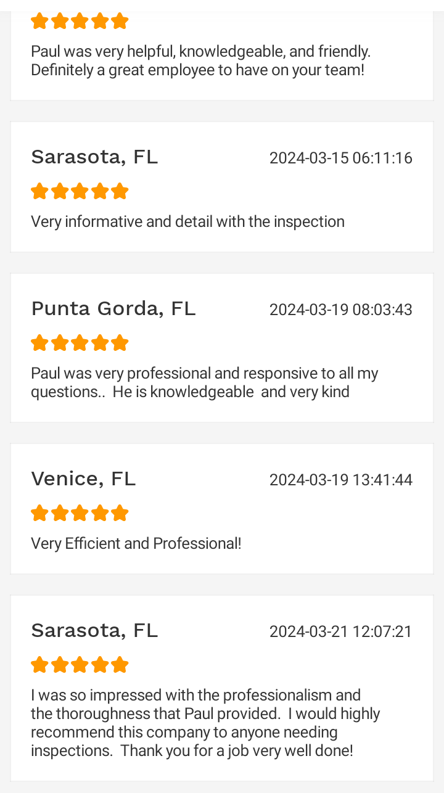The image size is (444, 793).
Task: Click timestamp 2024-03-19 13:41:44
Action: pyautogui.click(x=341, y=480)
